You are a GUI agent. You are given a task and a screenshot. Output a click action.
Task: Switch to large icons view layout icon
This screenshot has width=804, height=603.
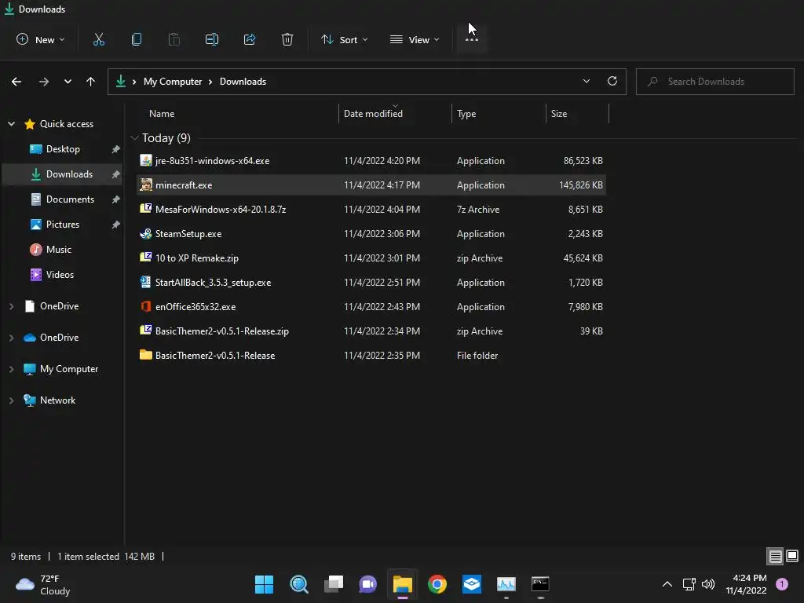pos(792,556)
